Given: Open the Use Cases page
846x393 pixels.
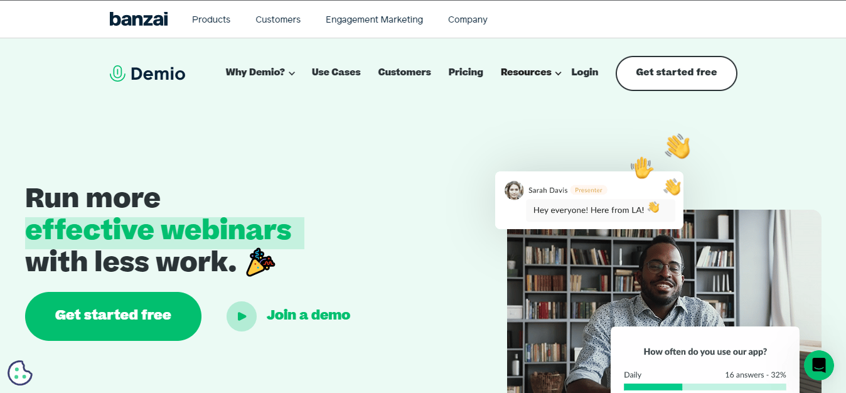Looking at the screenshot, I should [336, 72].
